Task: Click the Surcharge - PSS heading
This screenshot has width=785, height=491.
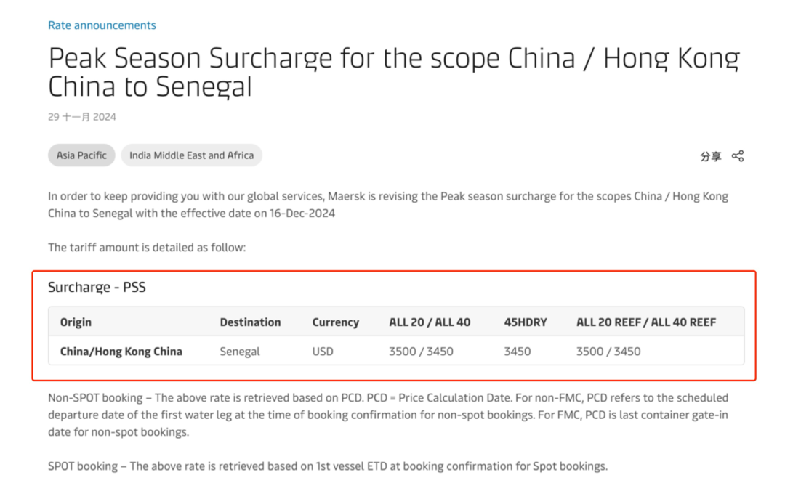Action: pyautogui.click(x=97, y=287)
